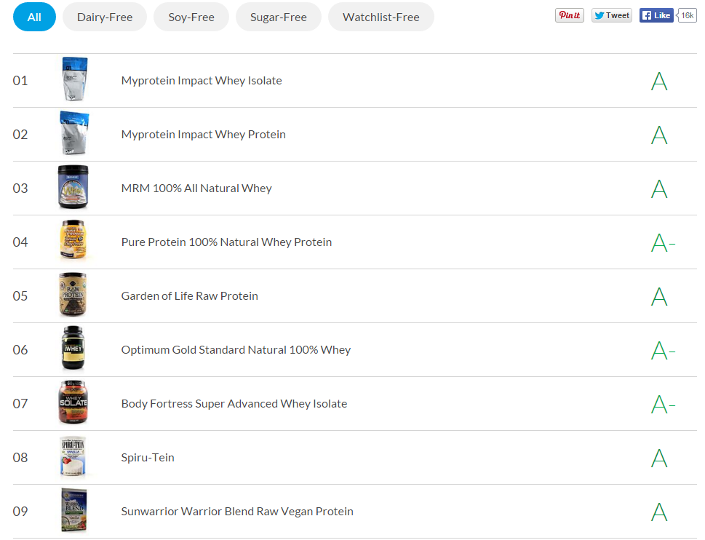705x540 pixels.
Task: Click the Twitter Tweet button
Action: pyautogui.click(x=611, y=15)
